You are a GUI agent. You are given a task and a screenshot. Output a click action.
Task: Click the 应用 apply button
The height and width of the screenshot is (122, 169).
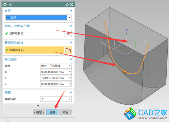(52, 112)
